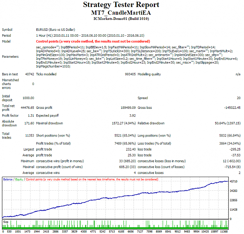The width and height of the screenshot is (244, 234).
Task: Click Modelling quality n/a value
Action: pos(238,74)
